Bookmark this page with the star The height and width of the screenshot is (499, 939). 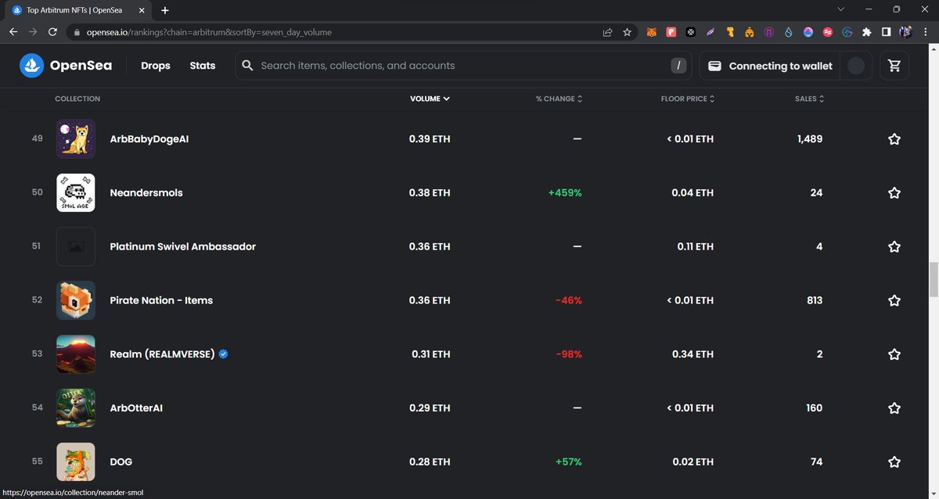point(627,32)
